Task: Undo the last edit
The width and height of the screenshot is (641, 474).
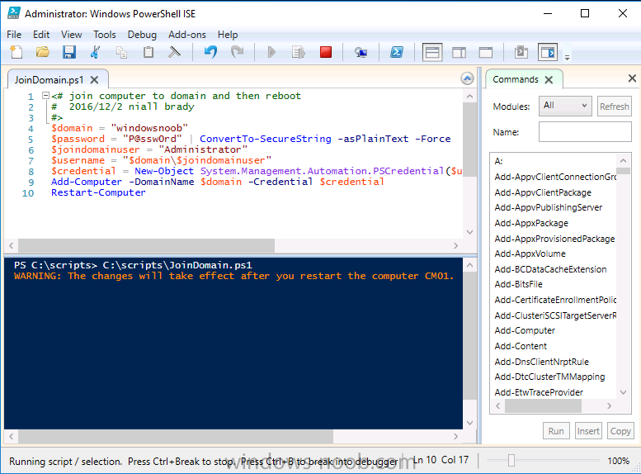Action: (x=210, y=52)
